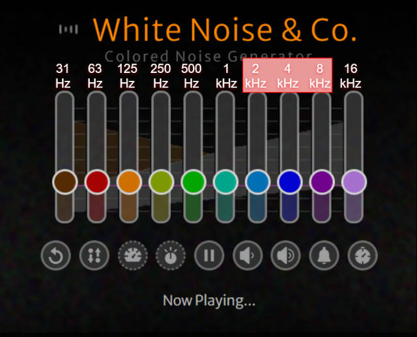Click the dark blue 4 kHz slider knob
Image resolution: width=417 pixels, height=337 pixels.
click(x=290, y=182)
